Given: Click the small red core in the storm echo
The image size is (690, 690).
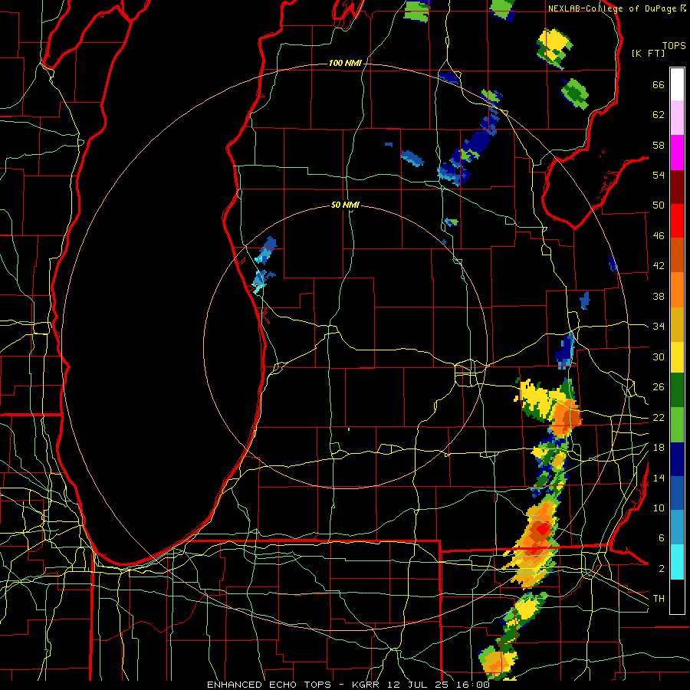Looking at the screenshot, I should [544, 528].
